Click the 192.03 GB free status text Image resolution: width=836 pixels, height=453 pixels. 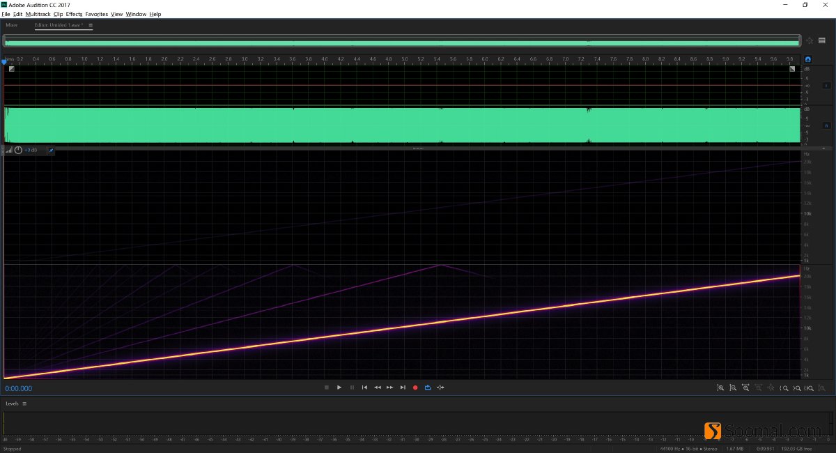(x=795, y=449)
